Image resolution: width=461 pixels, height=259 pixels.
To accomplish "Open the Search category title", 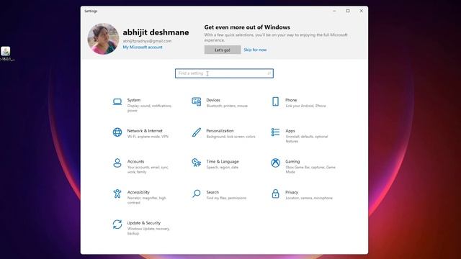I will 212,192.
